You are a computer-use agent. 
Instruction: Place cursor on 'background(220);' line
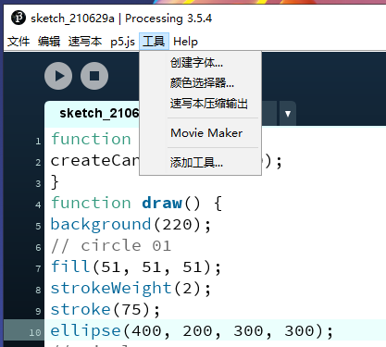coord(131,224)
